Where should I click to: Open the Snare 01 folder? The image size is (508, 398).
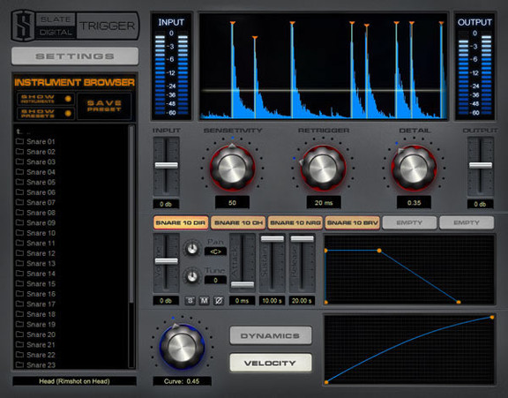(x=35, y=141)
